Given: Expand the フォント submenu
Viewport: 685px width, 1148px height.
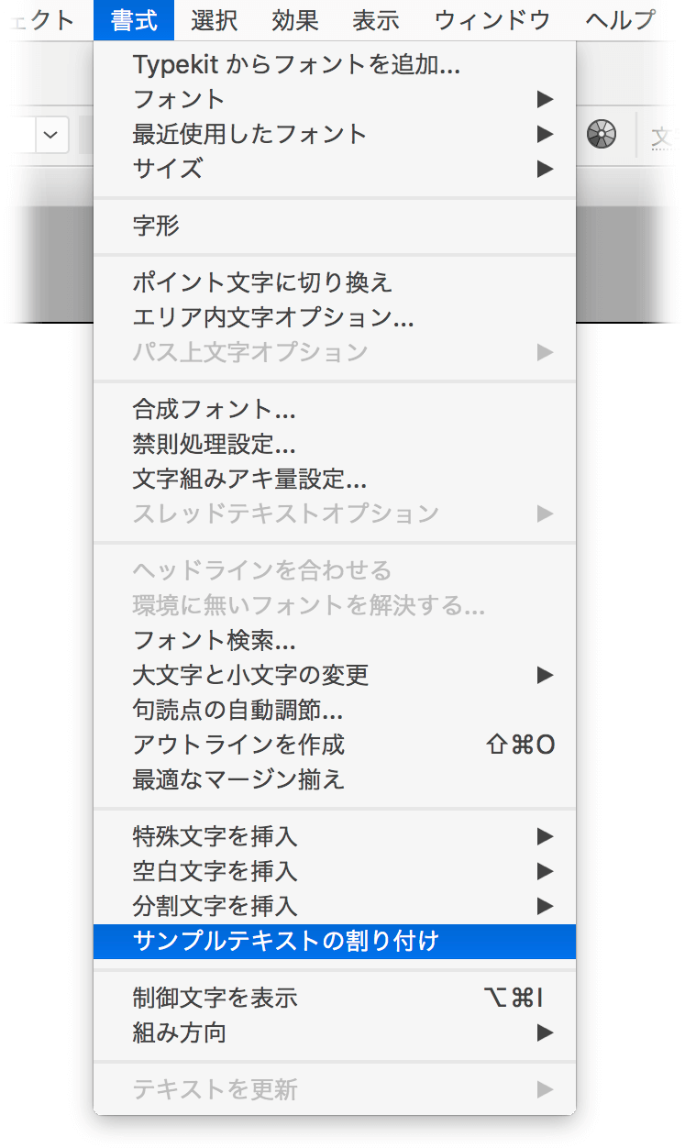Looking at the screenshot, I should 335,99.
